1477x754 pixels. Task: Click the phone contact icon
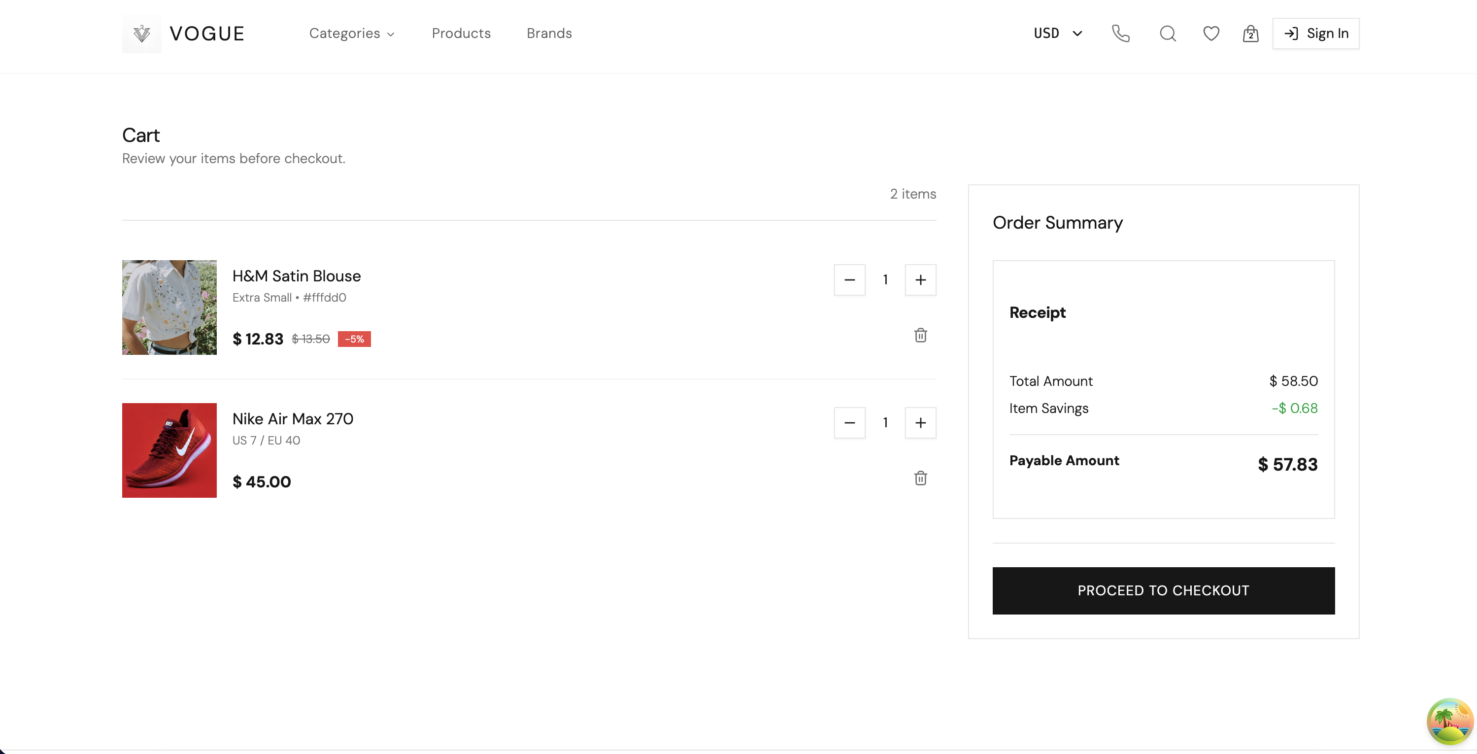(x=1120, y=33)
